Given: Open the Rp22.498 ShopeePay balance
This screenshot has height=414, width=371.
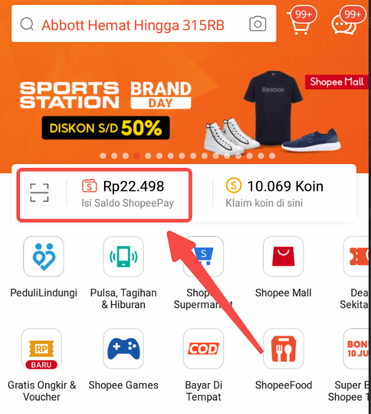Looking at the screenshot, I should tap(133, 186).
